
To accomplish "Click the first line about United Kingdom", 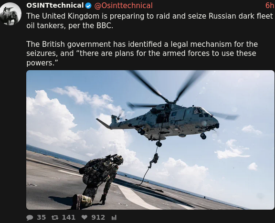I will coord(149,16).
